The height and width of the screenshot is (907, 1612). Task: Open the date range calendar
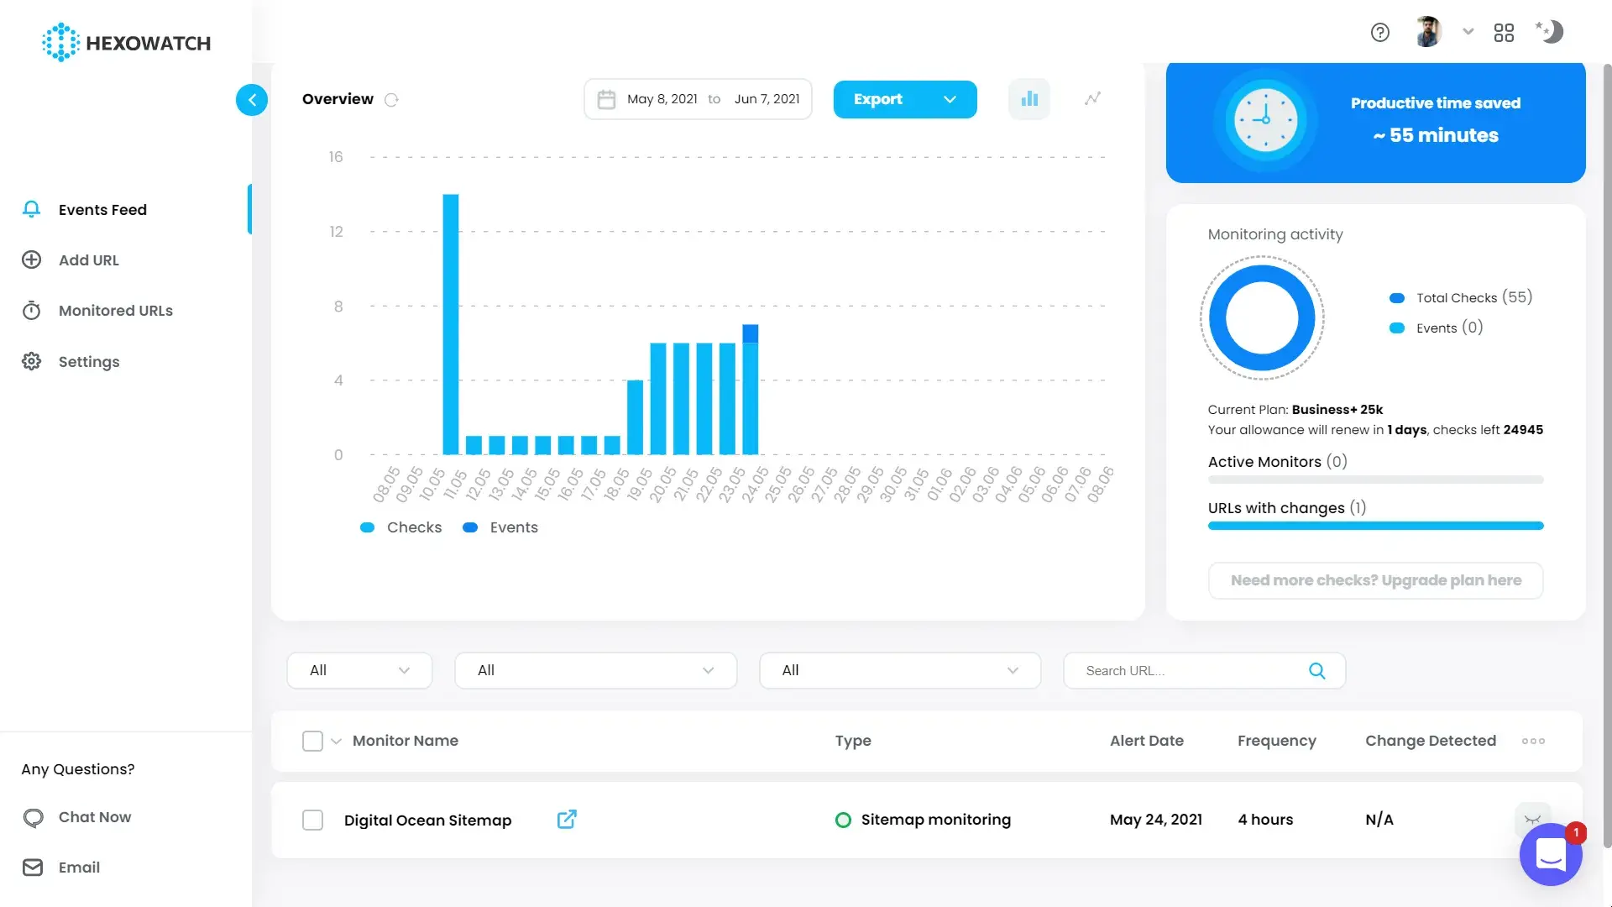click(x=607, y=98)
